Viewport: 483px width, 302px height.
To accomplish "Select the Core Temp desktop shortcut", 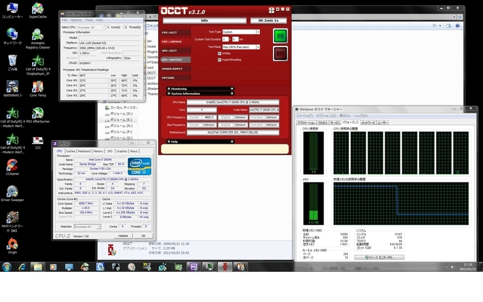I will (37, 89).
